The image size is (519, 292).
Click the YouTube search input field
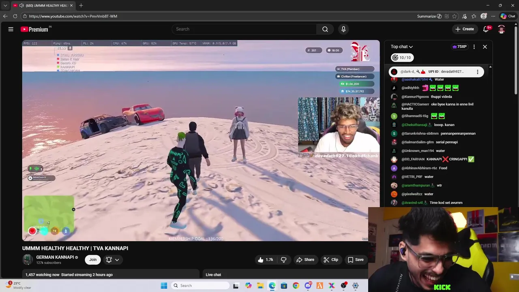pos(244,29)
